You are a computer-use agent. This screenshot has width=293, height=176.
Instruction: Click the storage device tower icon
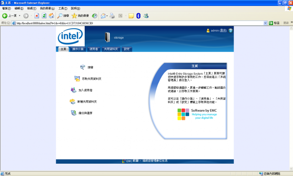[108, 37]
